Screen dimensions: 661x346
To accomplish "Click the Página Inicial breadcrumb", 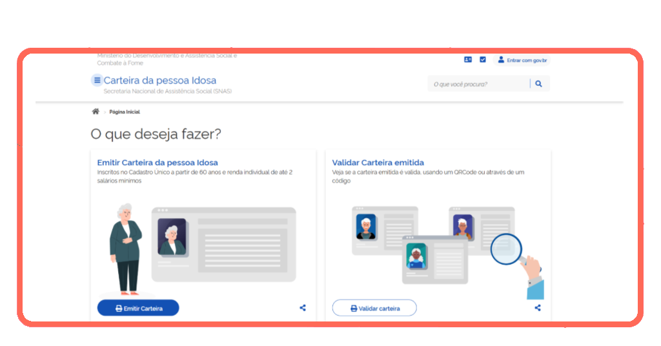I will [125, 112].
